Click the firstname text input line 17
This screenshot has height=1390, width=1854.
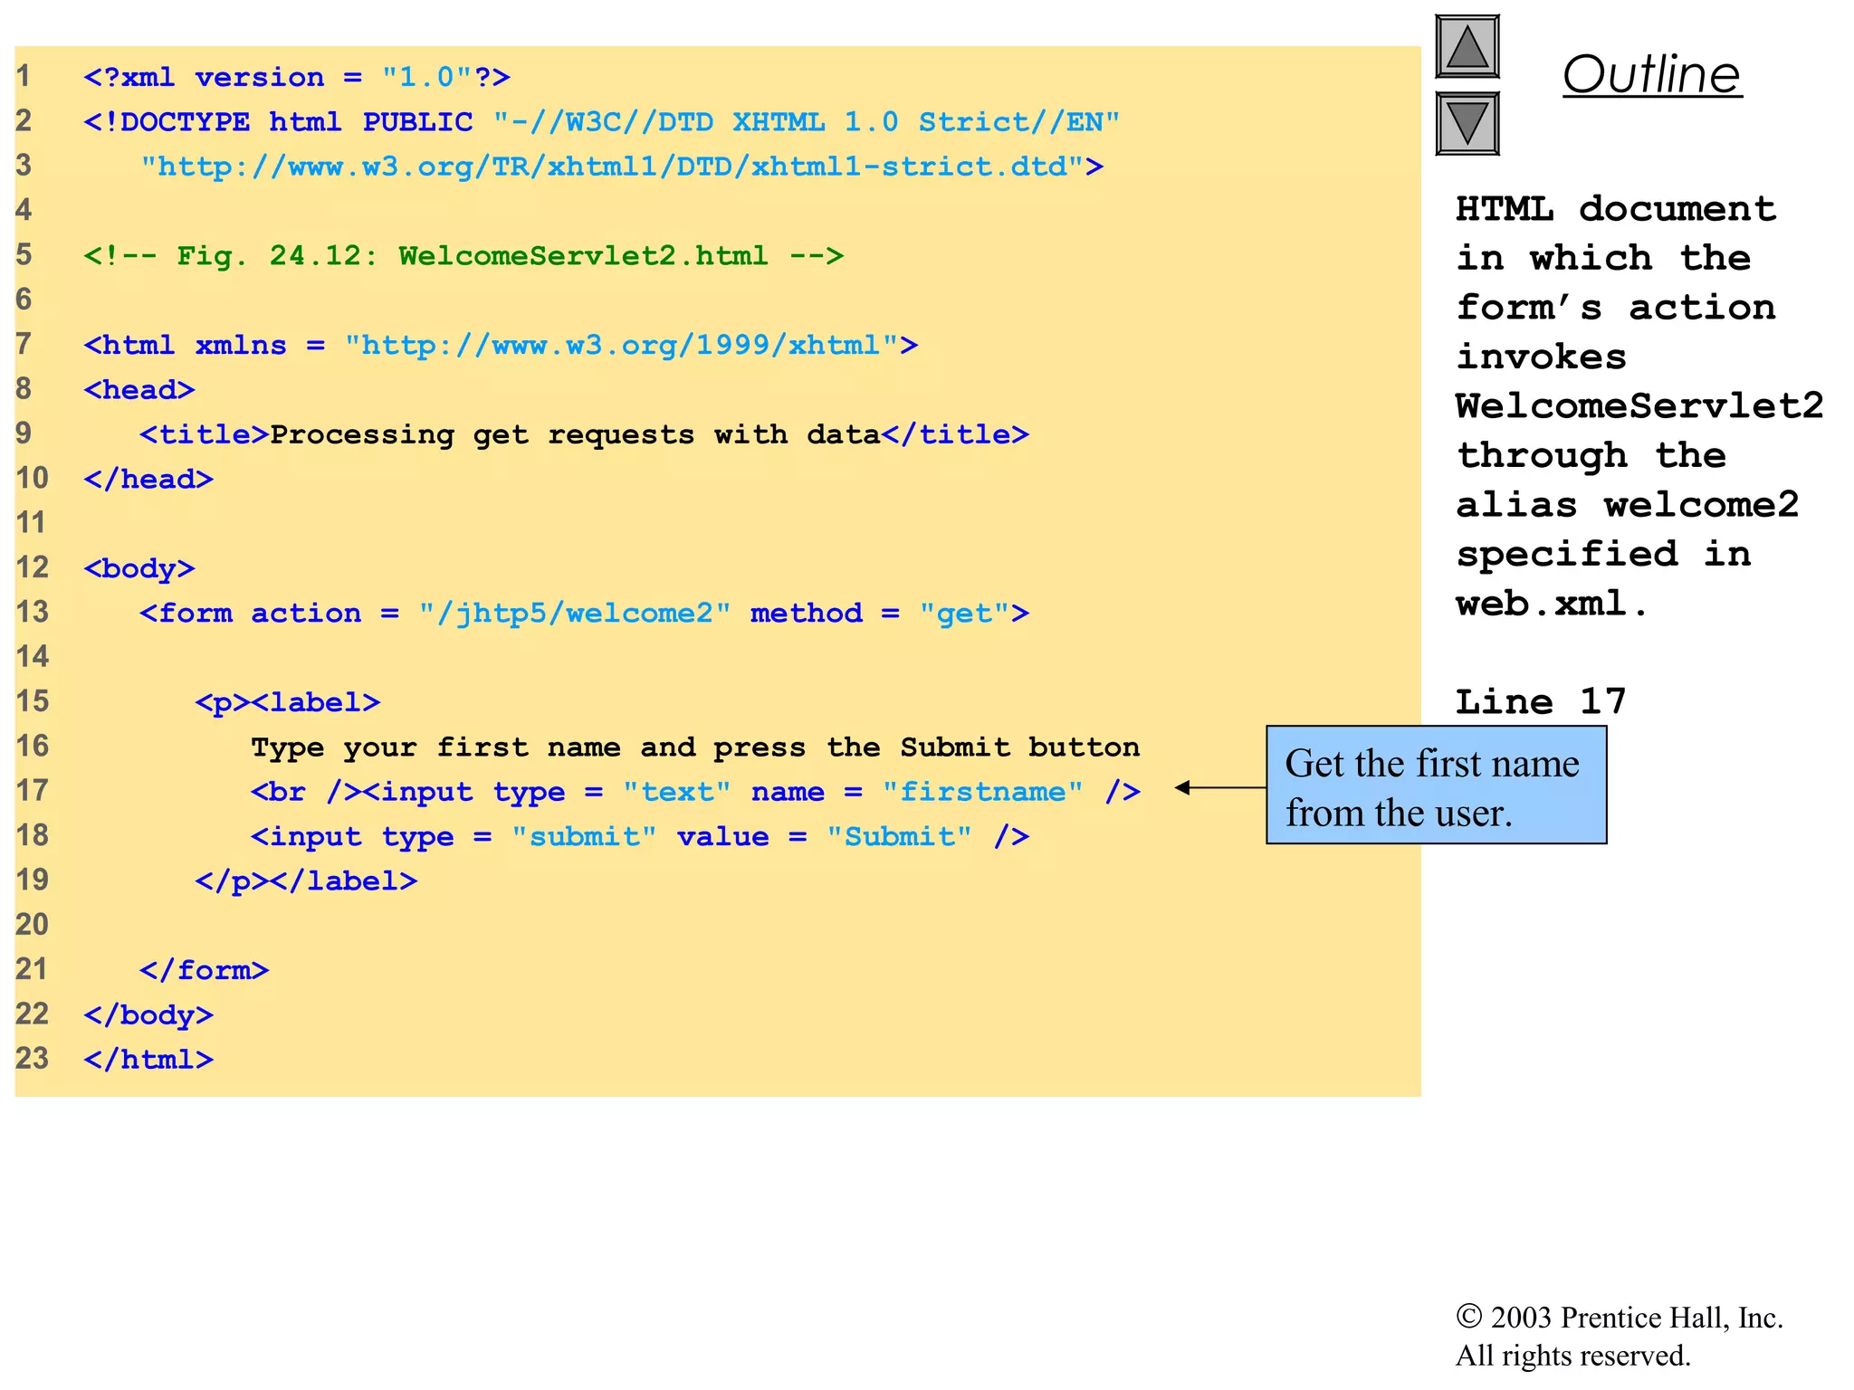pos(695,792)
